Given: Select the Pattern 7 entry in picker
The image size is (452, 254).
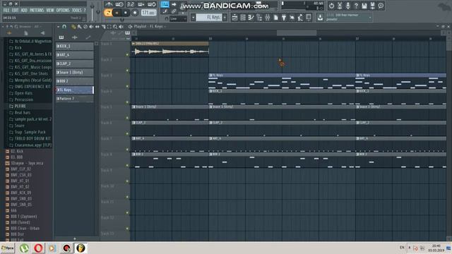Looking at the screenshot, I should (x=75, y=99).
